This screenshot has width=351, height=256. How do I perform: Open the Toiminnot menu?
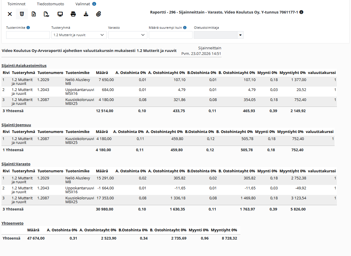pyautogui.click(x=16, y=4)
